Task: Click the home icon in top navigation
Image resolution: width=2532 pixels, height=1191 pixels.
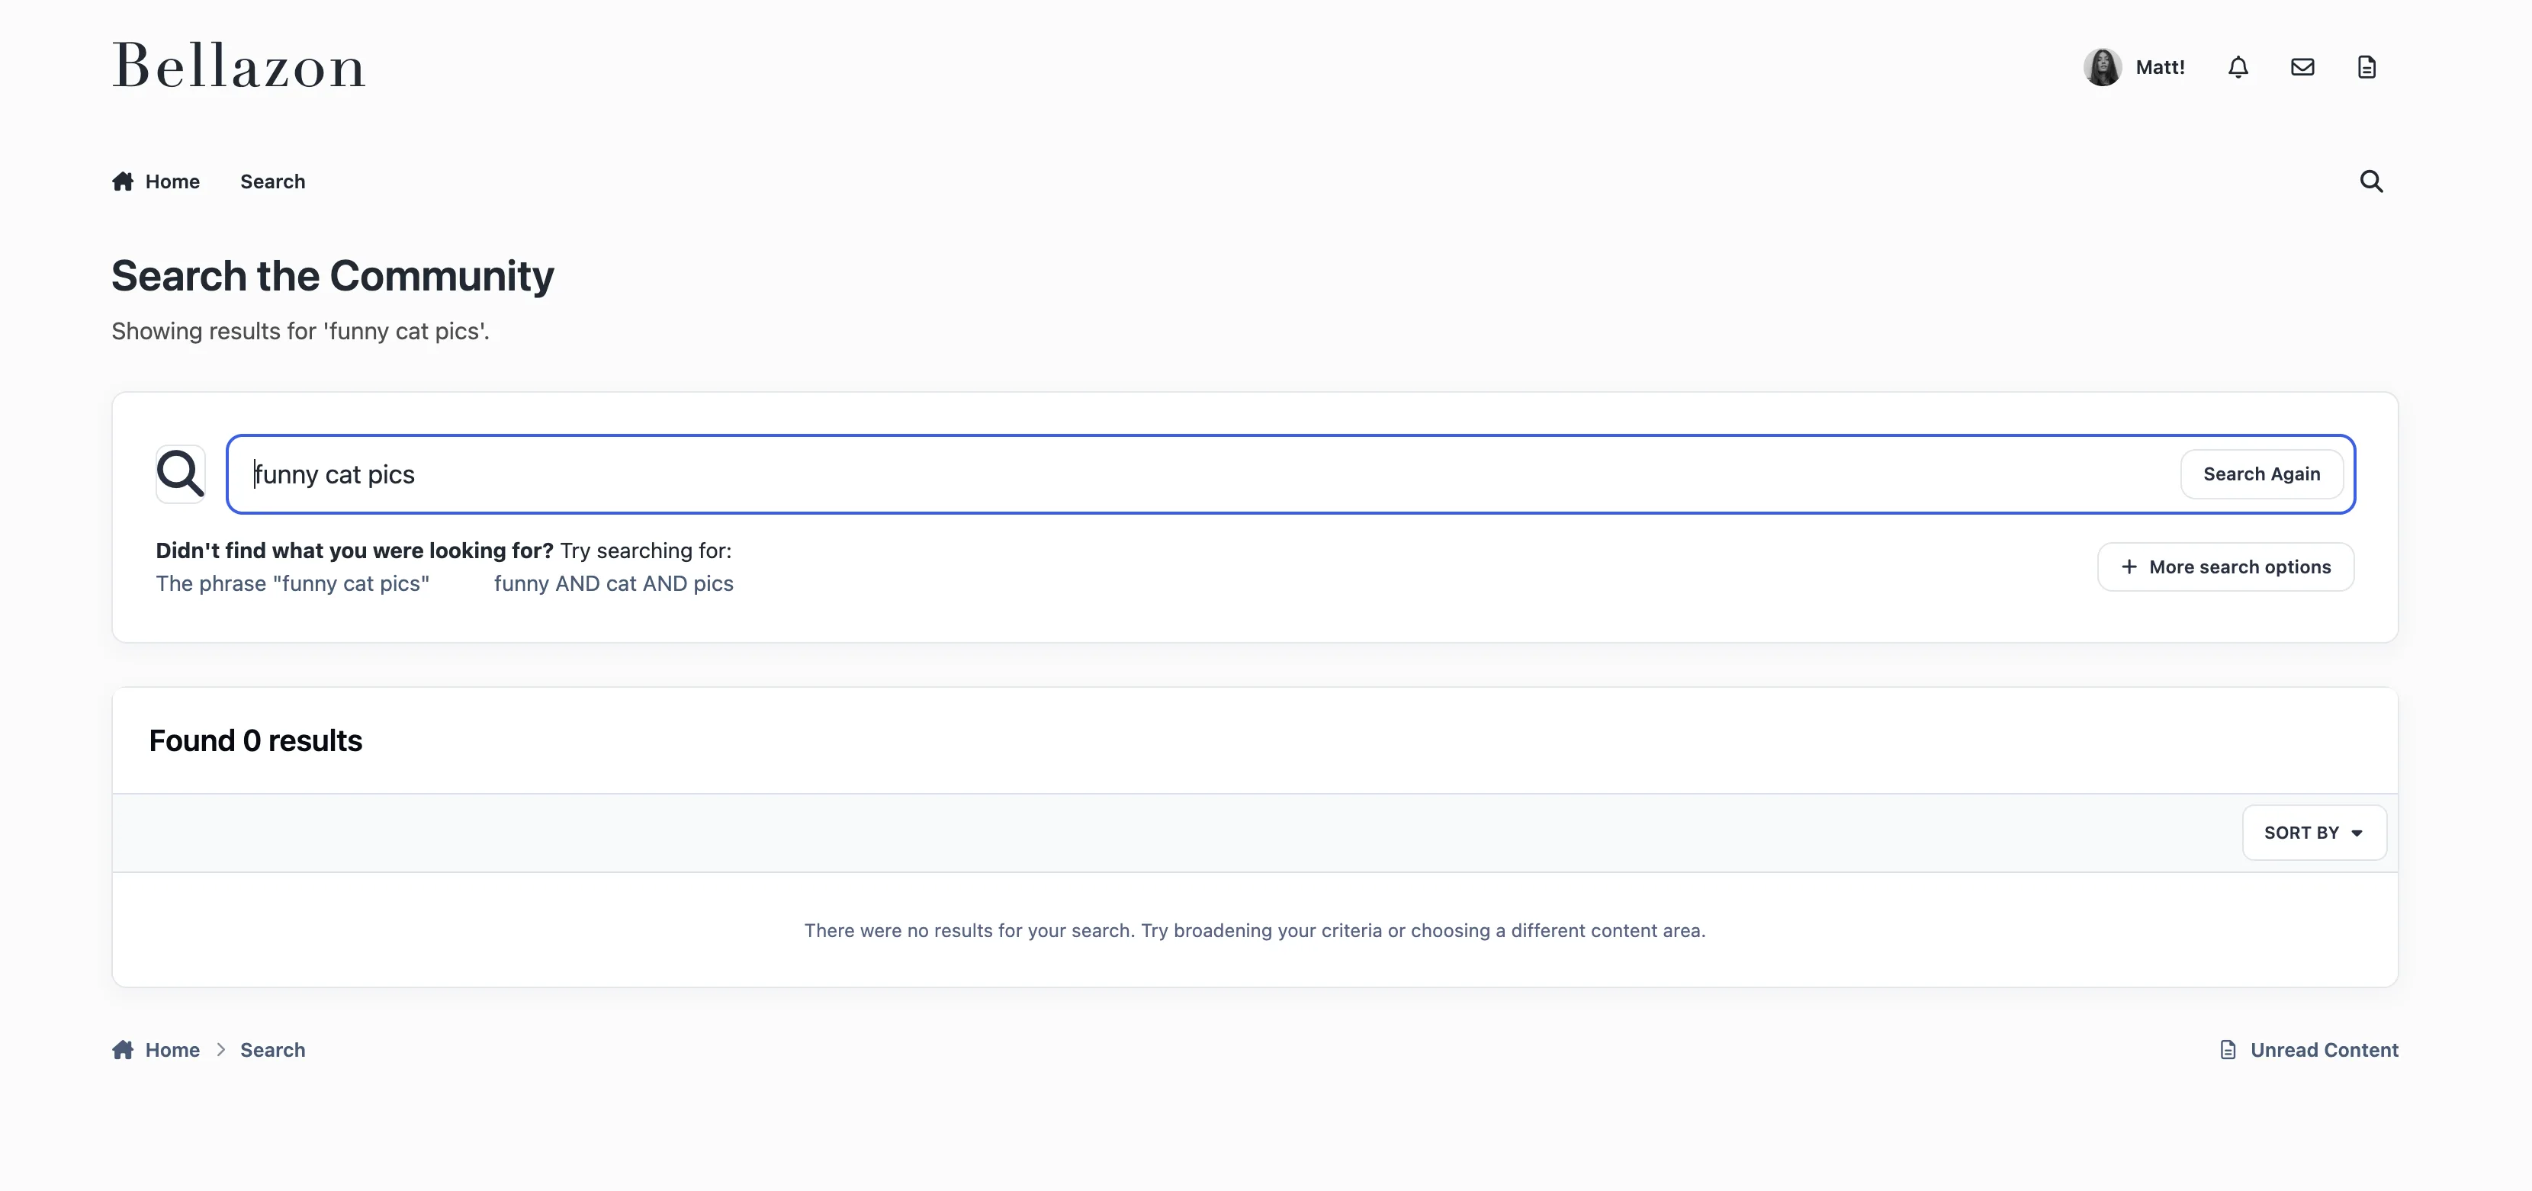Action: point(123,181)
